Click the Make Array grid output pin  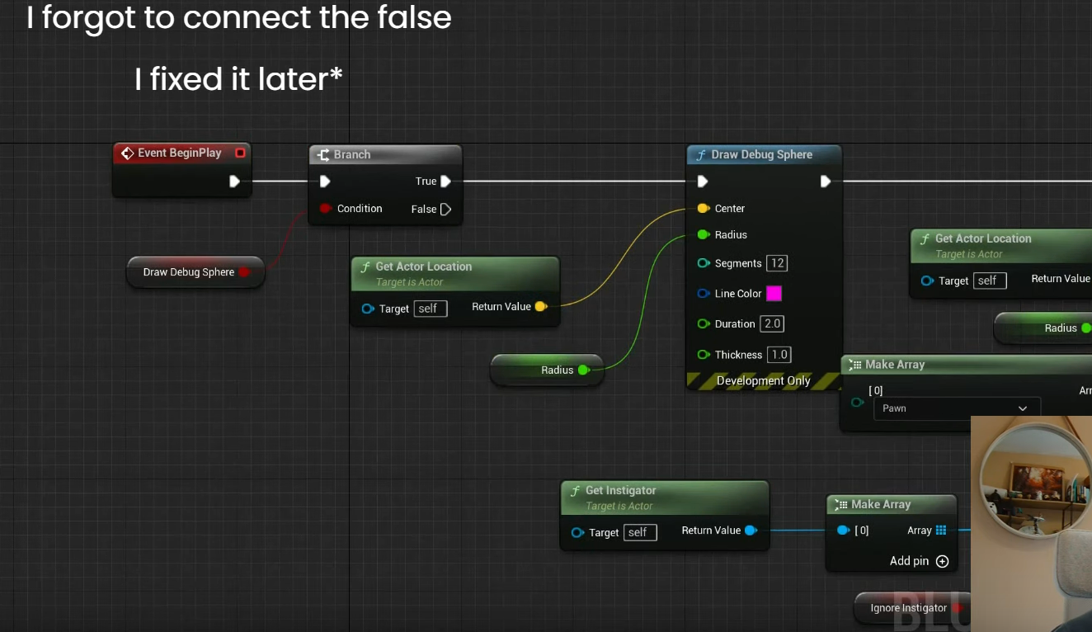(x=941, y=531)
